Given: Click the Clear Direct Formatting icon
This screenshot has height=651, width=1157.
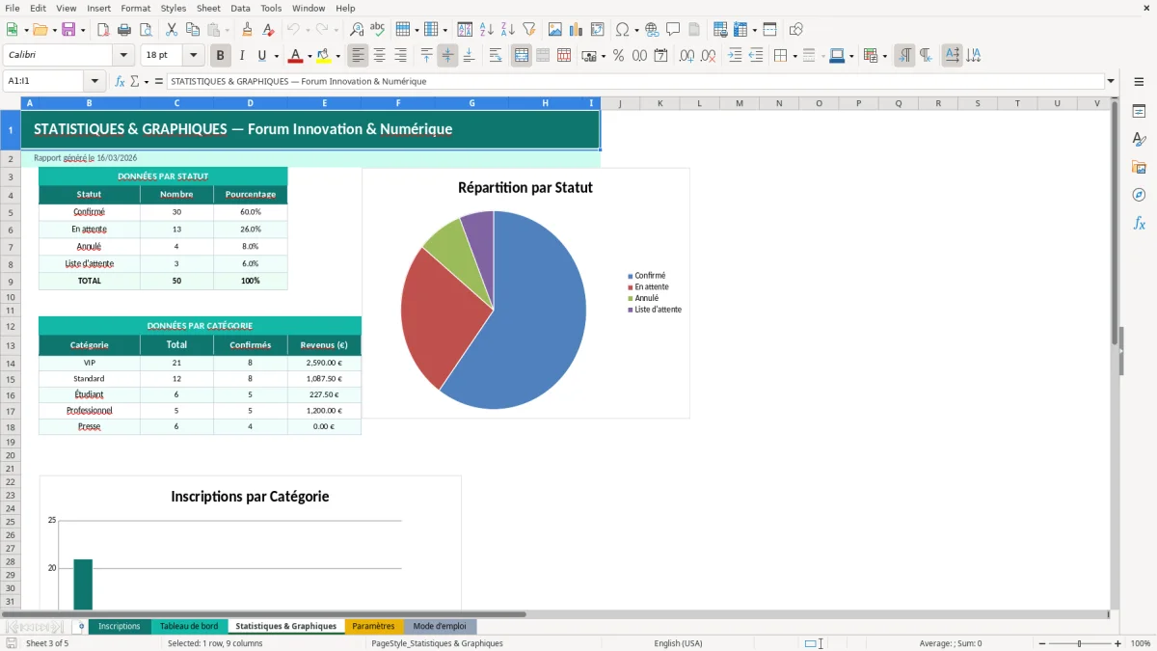Looking at the screenshot, I should 268,30.
